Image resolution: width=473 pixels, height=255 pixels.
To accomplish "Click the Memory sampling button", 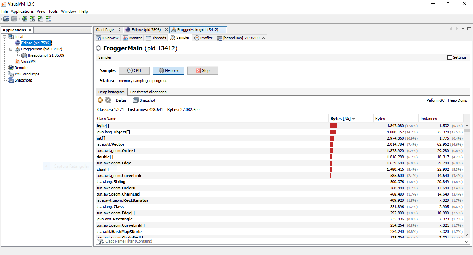I will 168,70.
